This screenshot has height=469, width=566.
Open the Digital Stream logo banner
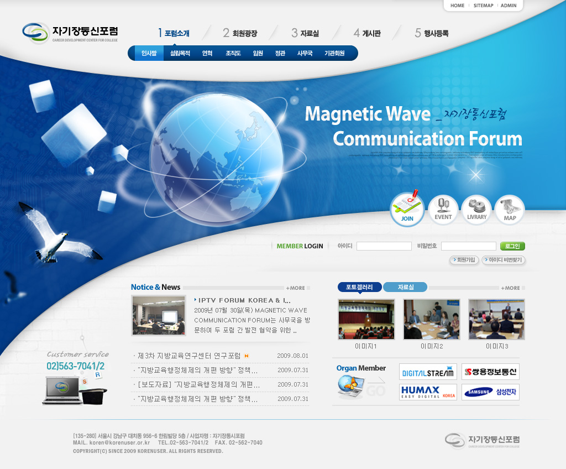428,372
